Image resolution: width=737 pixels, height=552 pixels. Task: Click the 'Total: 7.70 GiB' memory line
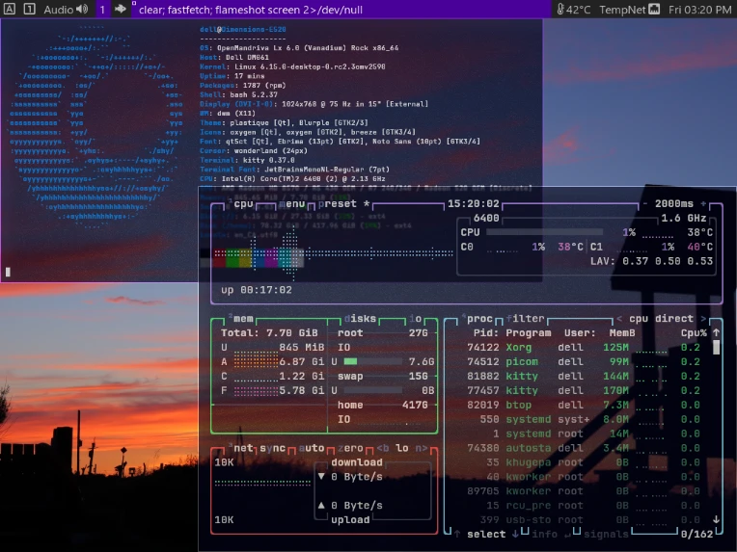269,332
